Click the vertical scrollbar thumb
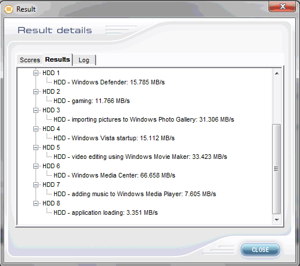300x266 pixels. 277,169
